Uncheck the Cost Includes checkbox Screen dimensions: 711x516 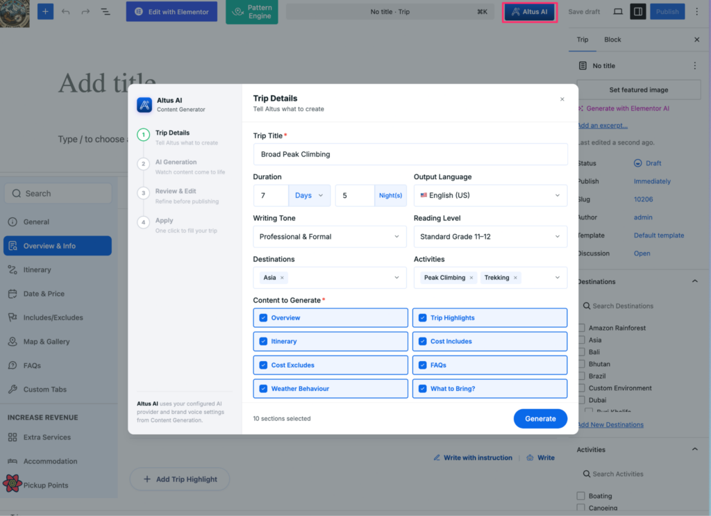coord(422,342)
